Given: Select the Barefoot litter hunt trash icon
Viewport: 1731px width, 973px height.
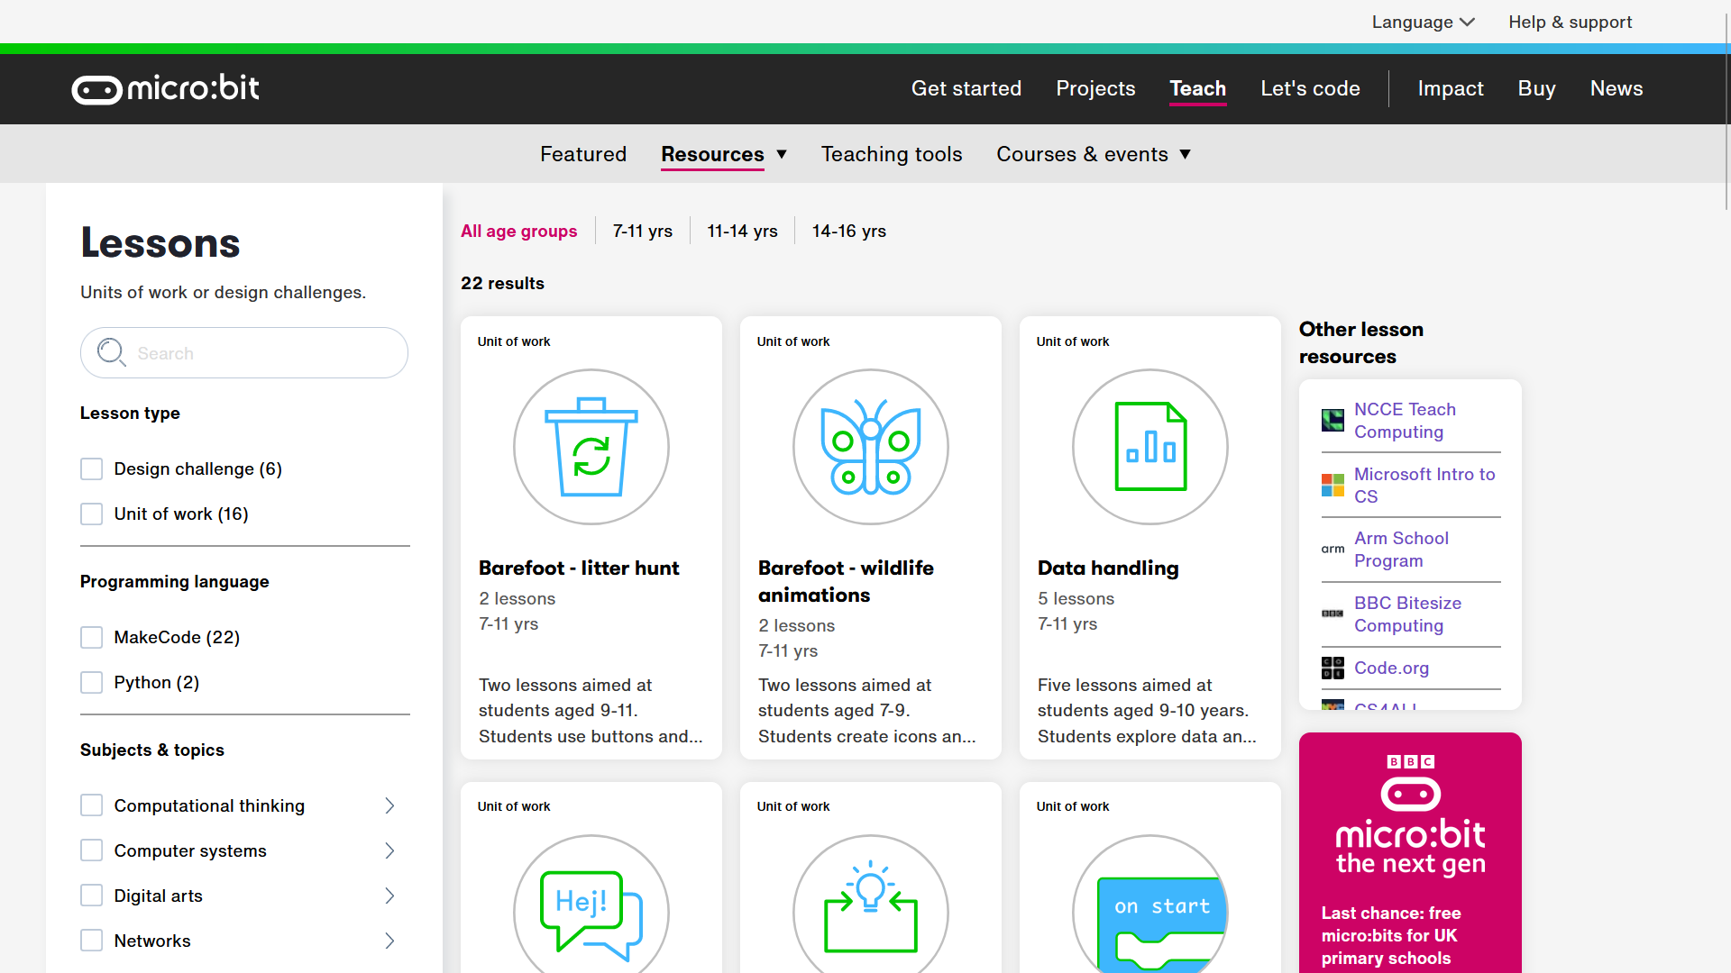Looking at the screenshot, I should 591,446.
